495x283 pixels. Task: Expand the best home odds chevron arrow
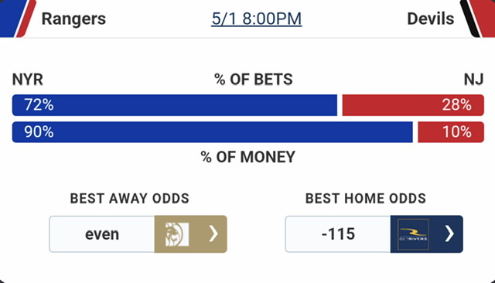(449, 234)
